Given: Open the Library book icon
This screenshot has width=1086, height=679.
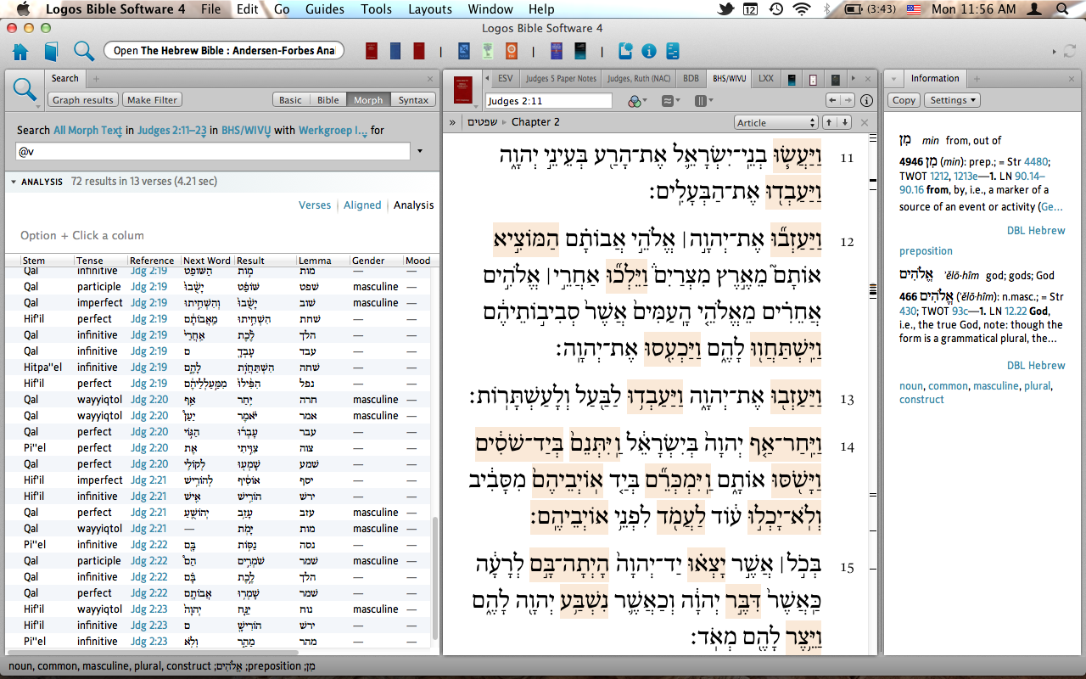Looking at the screenshot, I should coord(52,51).
